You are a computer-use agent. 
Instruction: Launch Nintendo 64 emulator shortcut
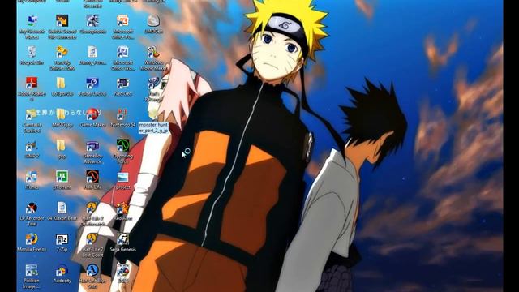(x=122, y=118)
